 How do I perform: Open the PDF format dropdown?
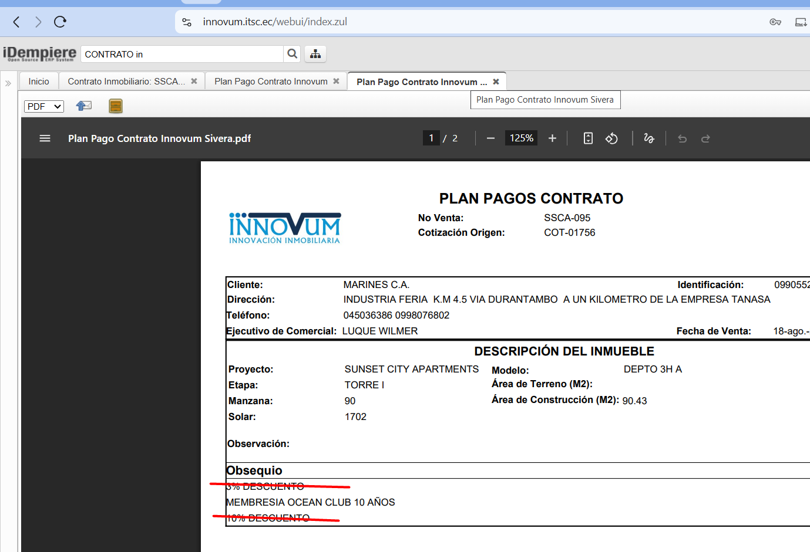(x=44, y=106)
